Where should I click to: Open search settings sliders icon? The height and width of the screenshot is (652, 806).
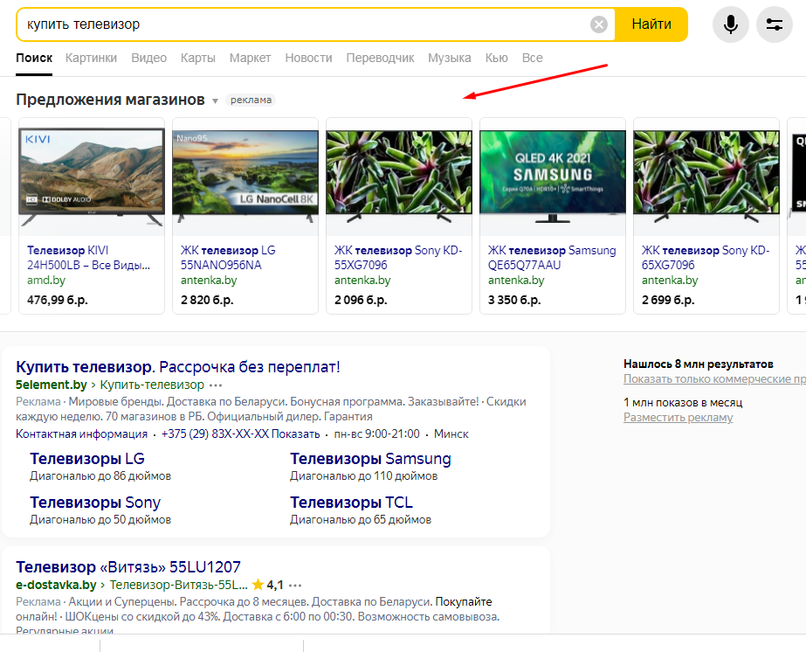(x=774, y=24)
